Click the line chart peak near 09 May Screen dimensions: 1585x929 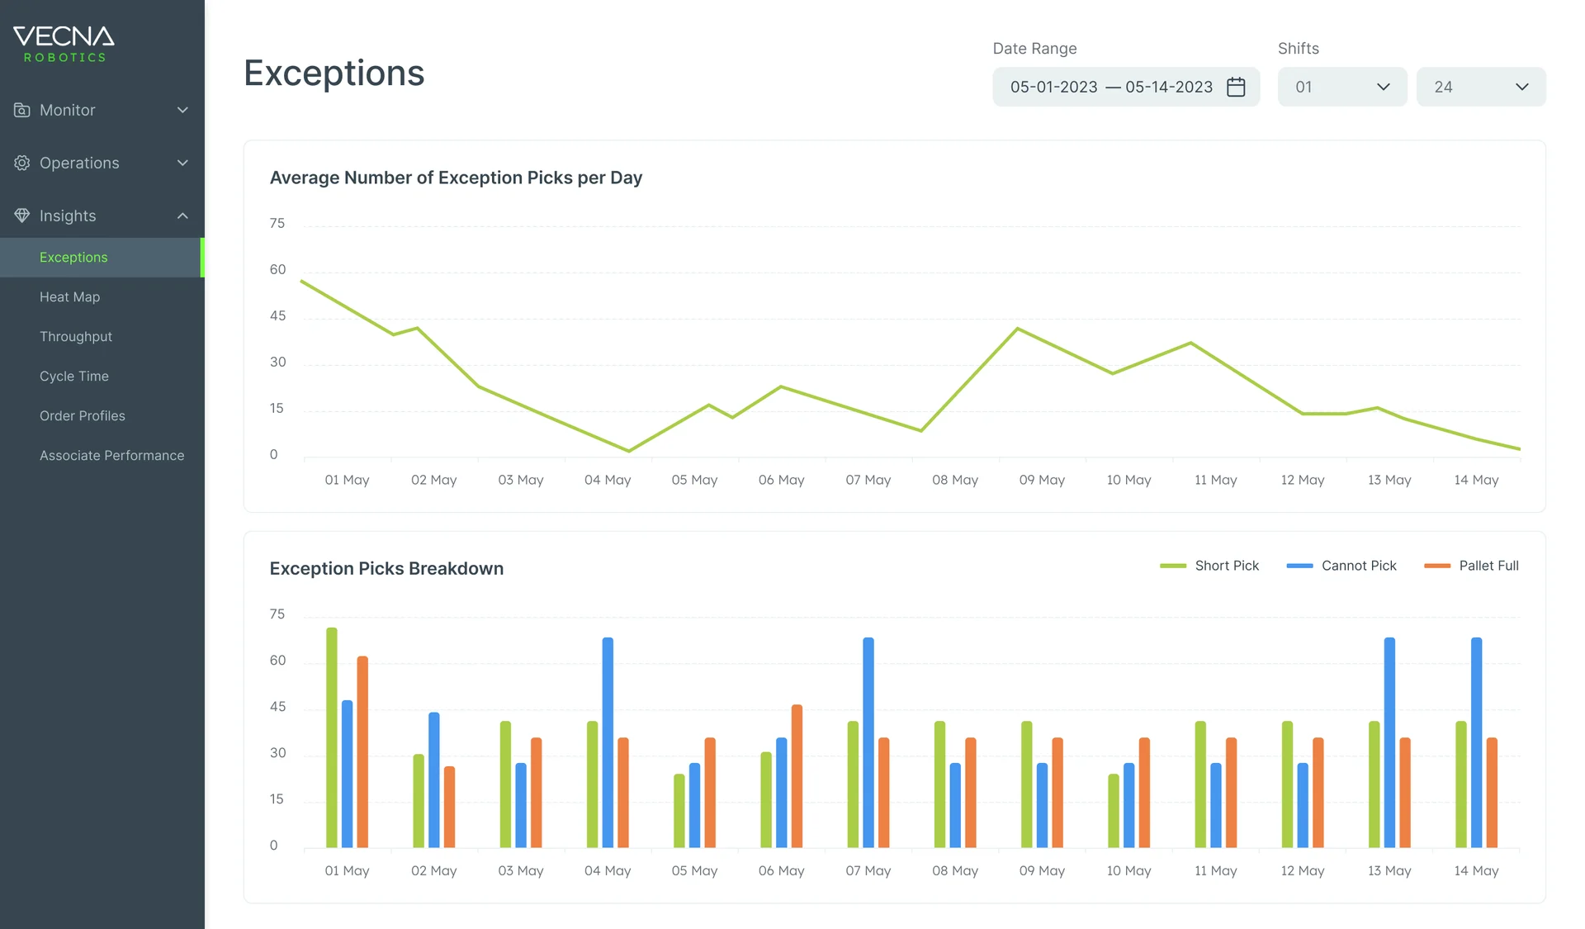1018,329
